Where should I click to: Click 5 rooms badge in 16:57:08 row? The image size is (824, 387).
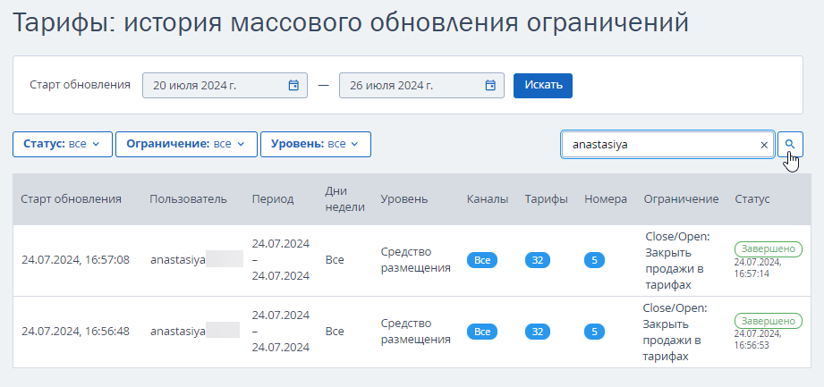click(x=594, y=260)
